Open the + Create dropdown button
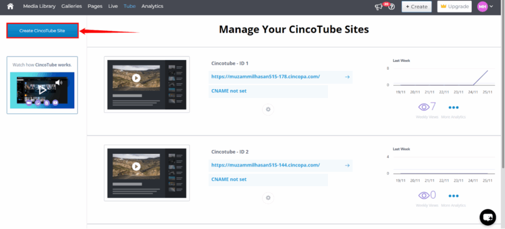The width and height of the screenshot is (505, 229). coord(416,6)
